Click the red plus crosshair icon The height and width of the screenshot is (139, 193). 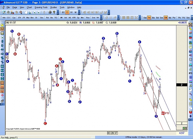2,95
